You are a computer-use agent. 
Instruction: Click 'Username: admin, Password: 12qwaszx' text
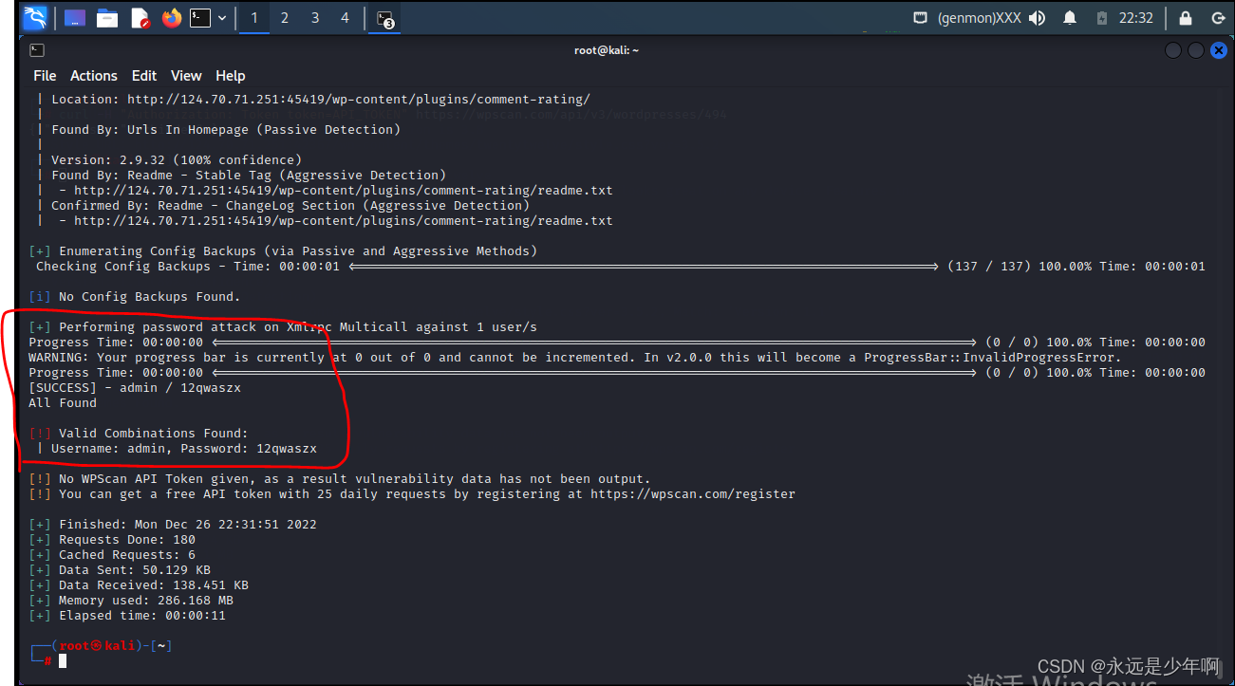184,449
